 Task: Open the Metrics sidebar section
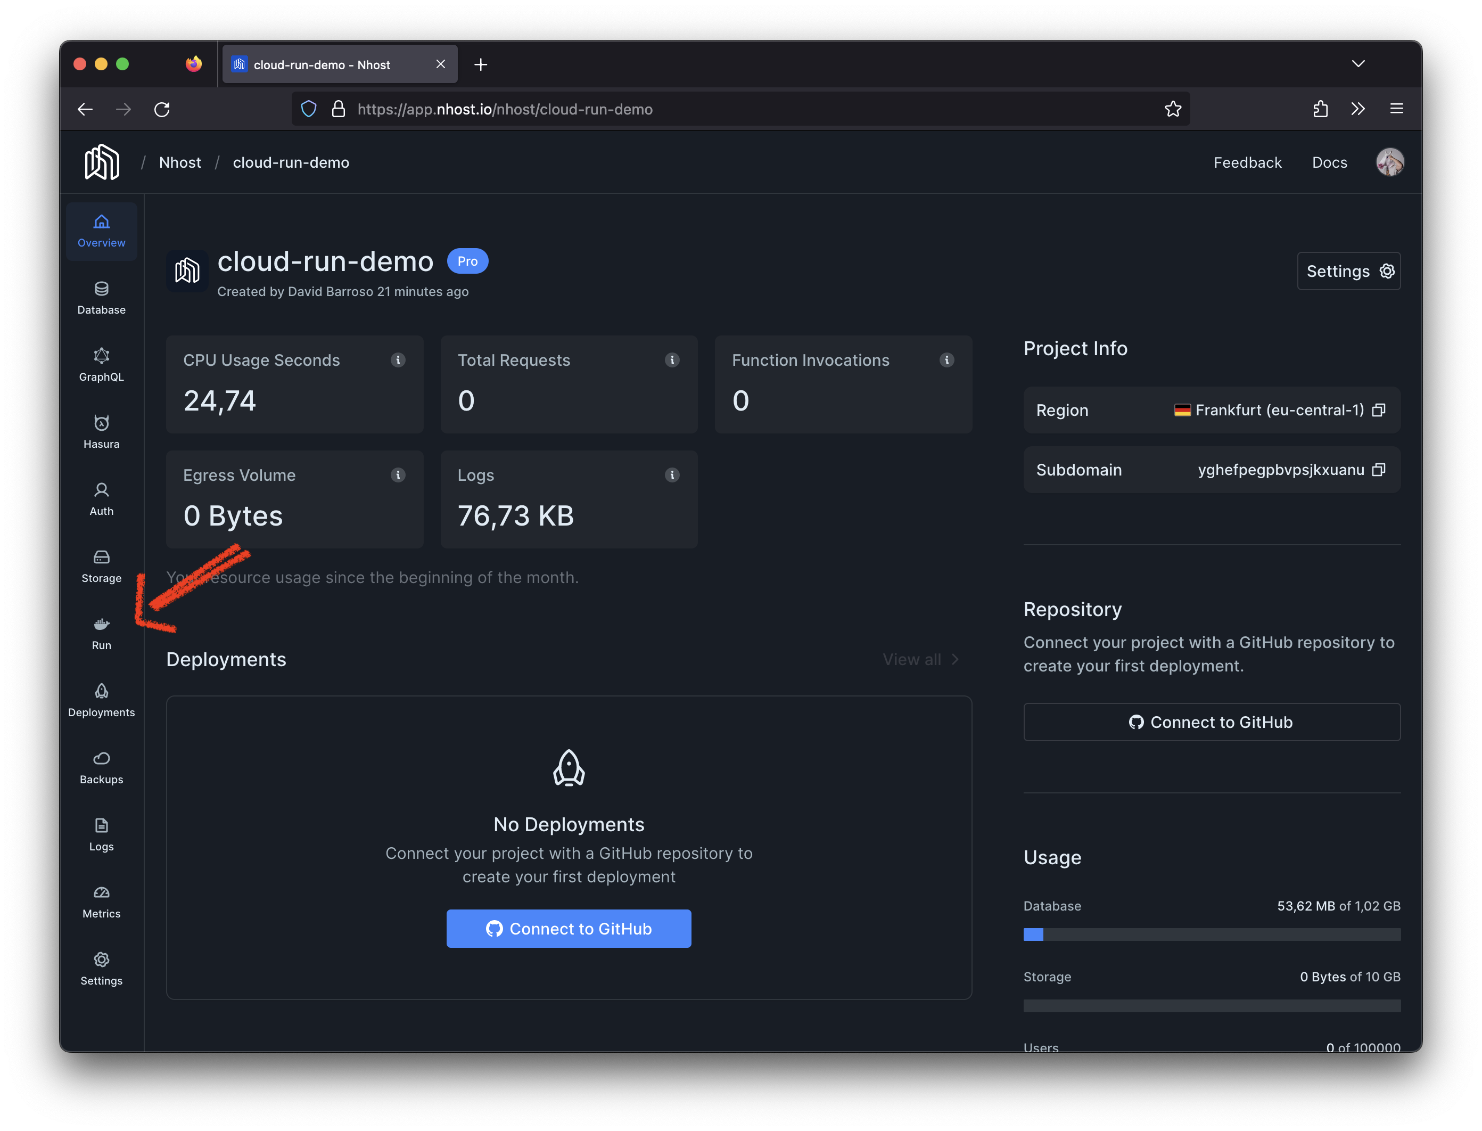pos(101,901)
